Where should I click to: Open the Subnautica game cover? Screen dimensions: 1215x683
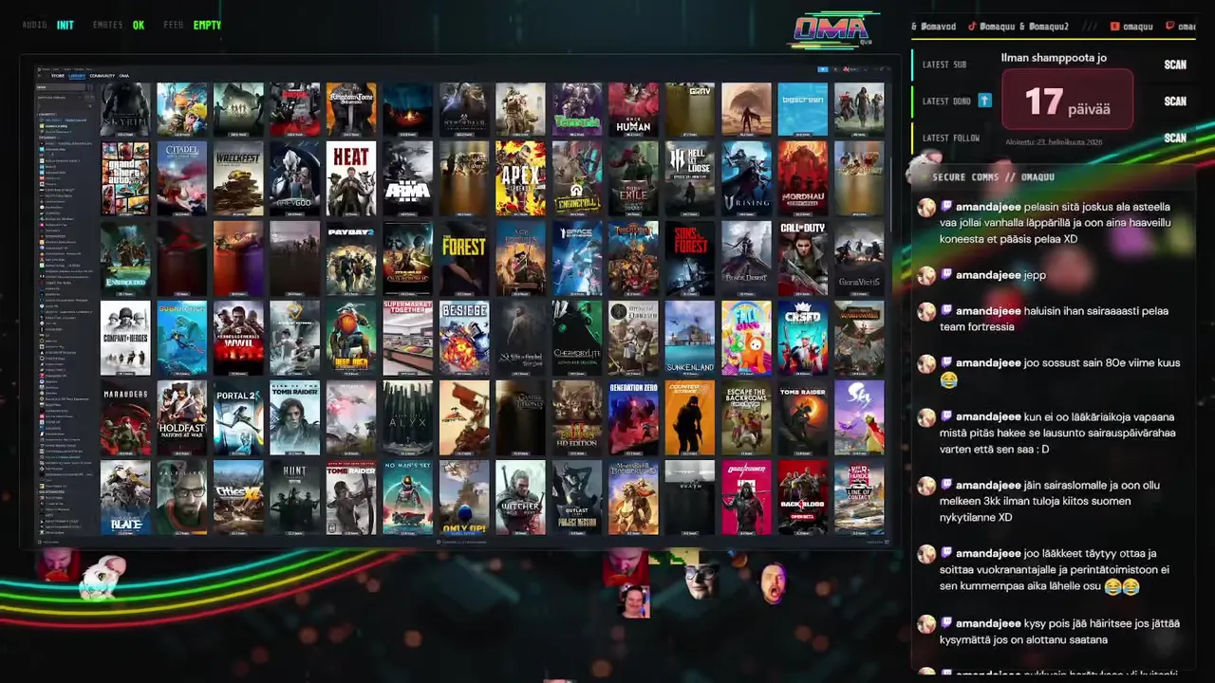[x=181, y=338]
